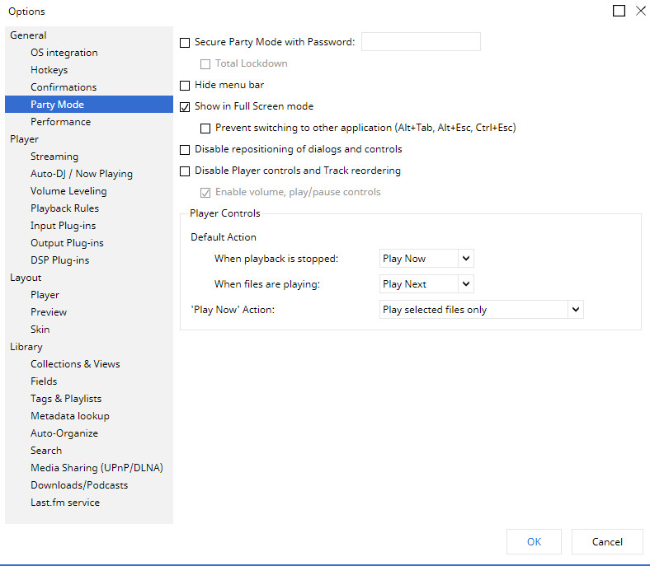The height and width of the screenshot is (566, 650).
Task: Select Auto-DJ / Now Playing category
Action: point(82,174)
